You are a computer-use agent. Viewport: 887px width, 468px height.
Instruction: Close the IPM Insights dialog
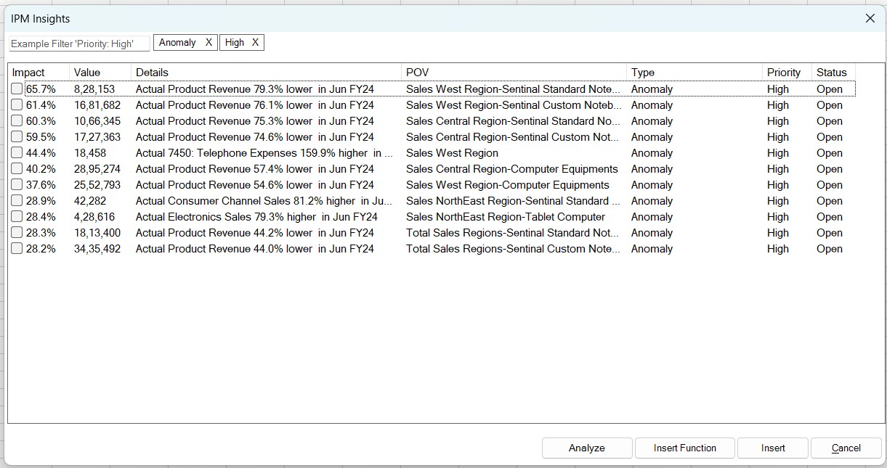(x=870, y=18)
